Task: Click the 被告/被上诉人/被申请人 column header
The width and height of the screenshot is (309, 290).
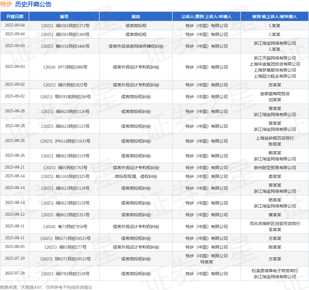Action: coord(275,17)
